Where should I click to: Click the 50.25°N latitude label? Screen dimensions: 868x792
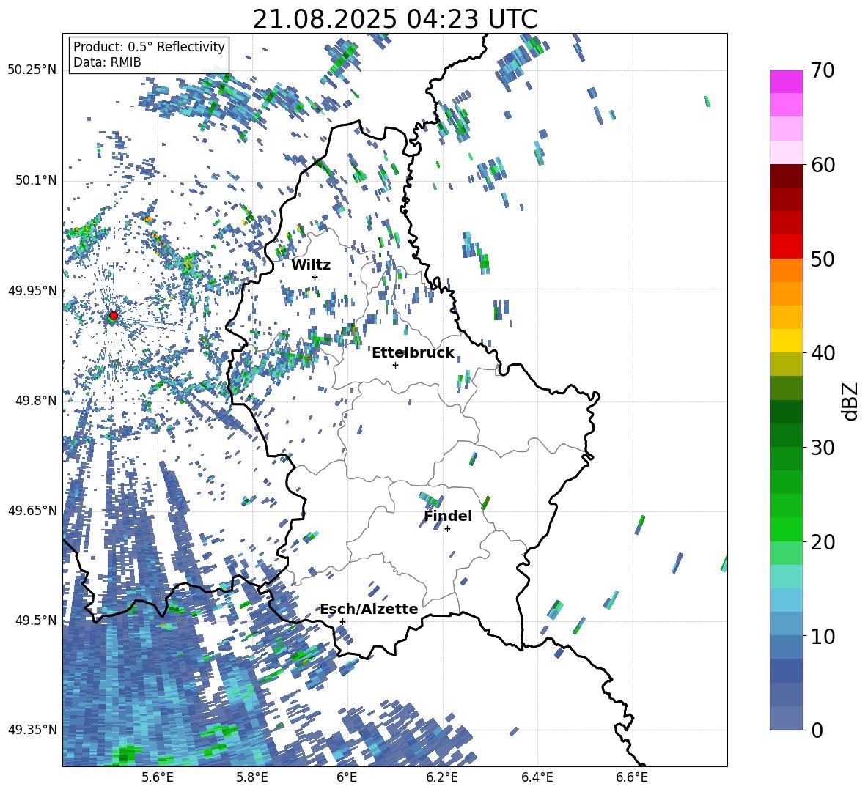32,70
